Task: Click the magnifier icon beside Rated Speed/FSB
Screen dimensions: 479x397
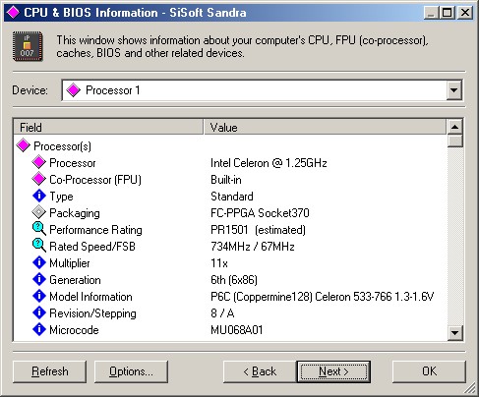Action: coord(39,246)
